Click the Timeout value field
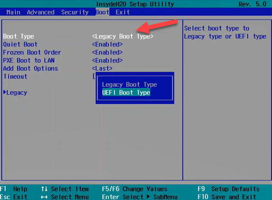The width and height of the screenshot is (272, 200). [94, 76]
